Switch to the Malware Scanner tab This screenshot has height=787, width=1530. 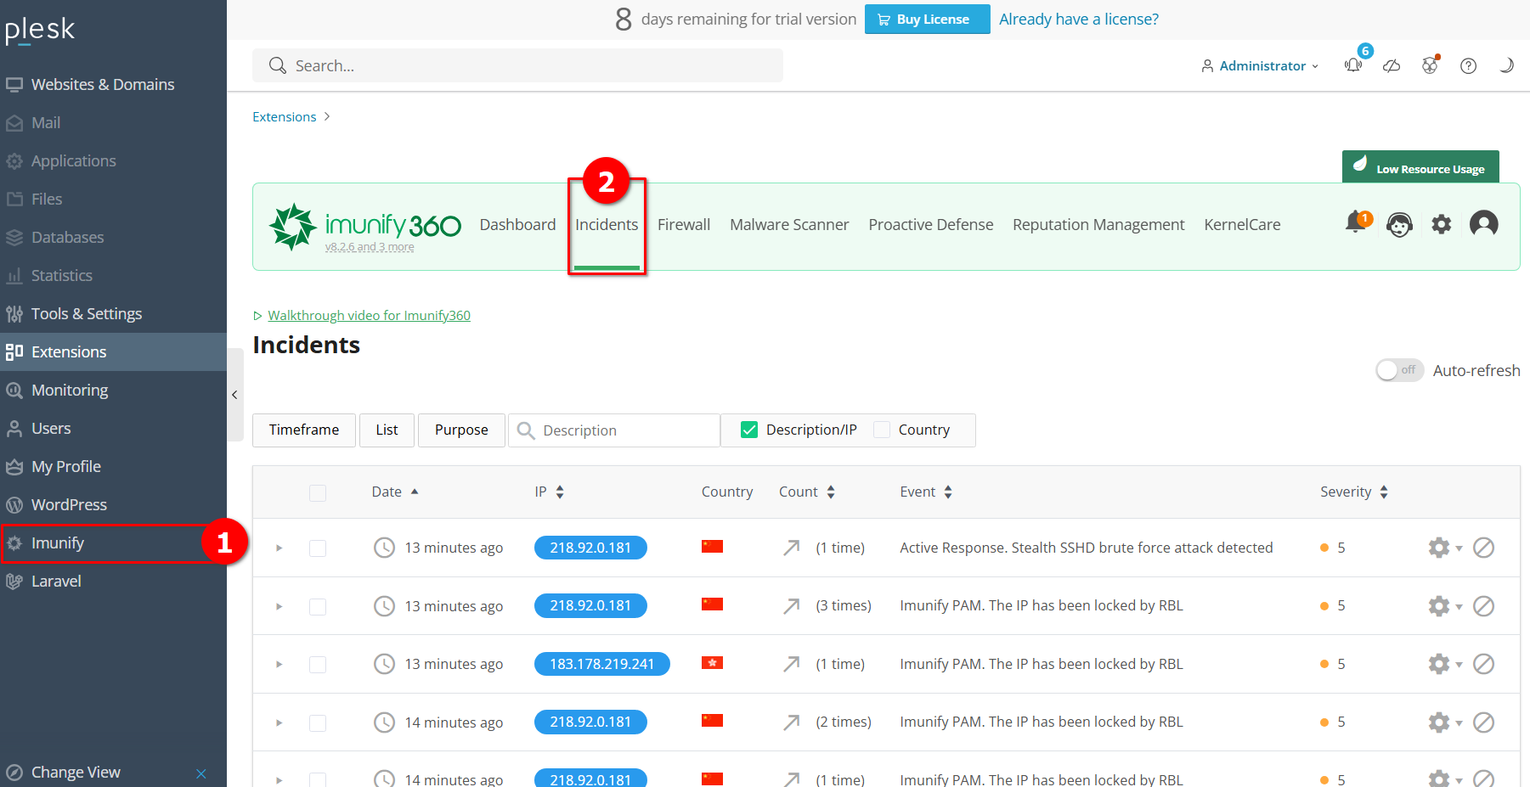(x=789, y=224)
